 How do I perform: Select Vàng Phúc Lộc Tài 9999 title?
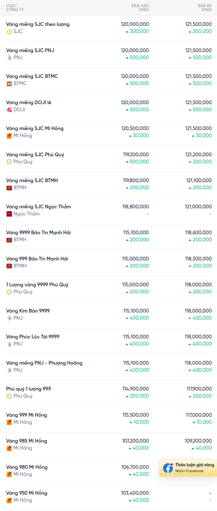(33, 337)
